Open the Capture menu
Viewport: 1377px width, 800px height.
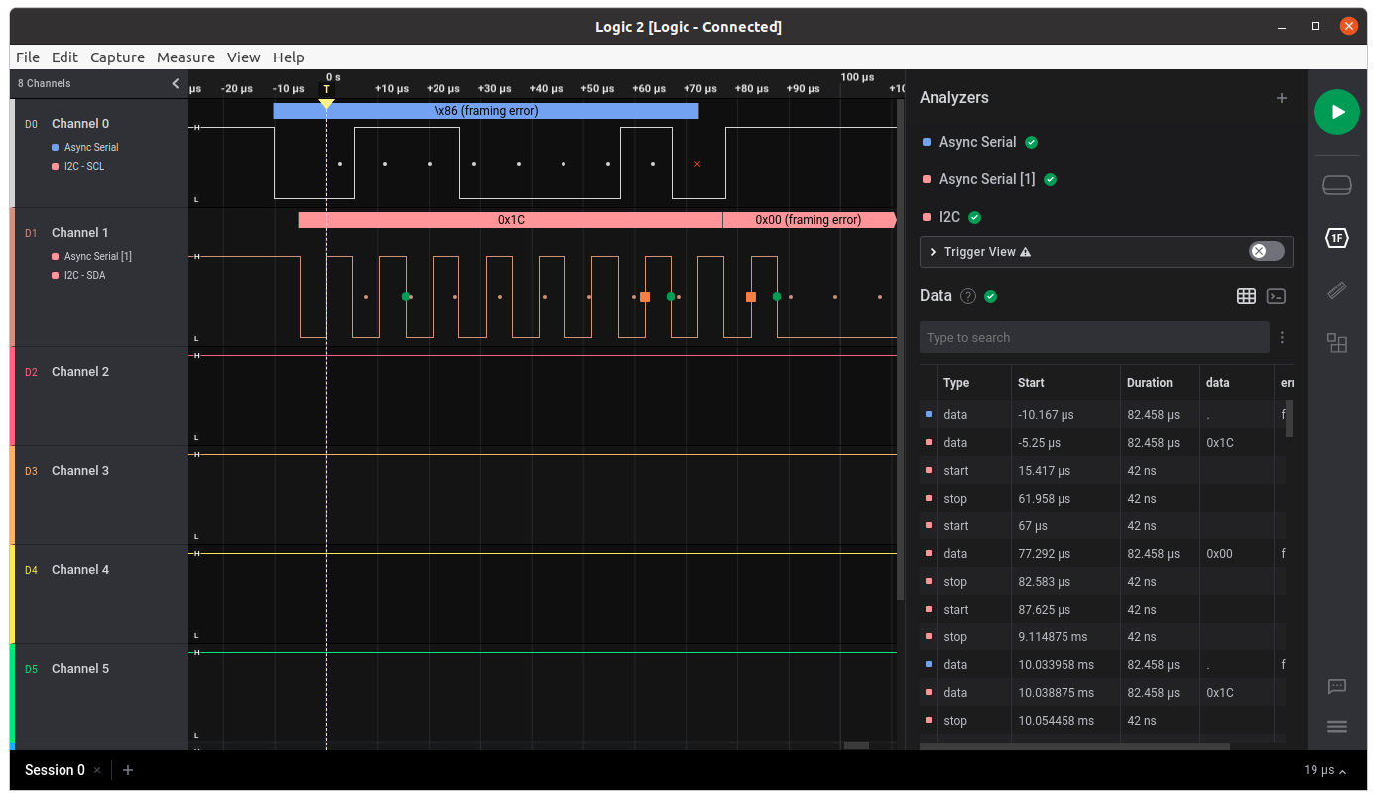click(x=117, y=57)
